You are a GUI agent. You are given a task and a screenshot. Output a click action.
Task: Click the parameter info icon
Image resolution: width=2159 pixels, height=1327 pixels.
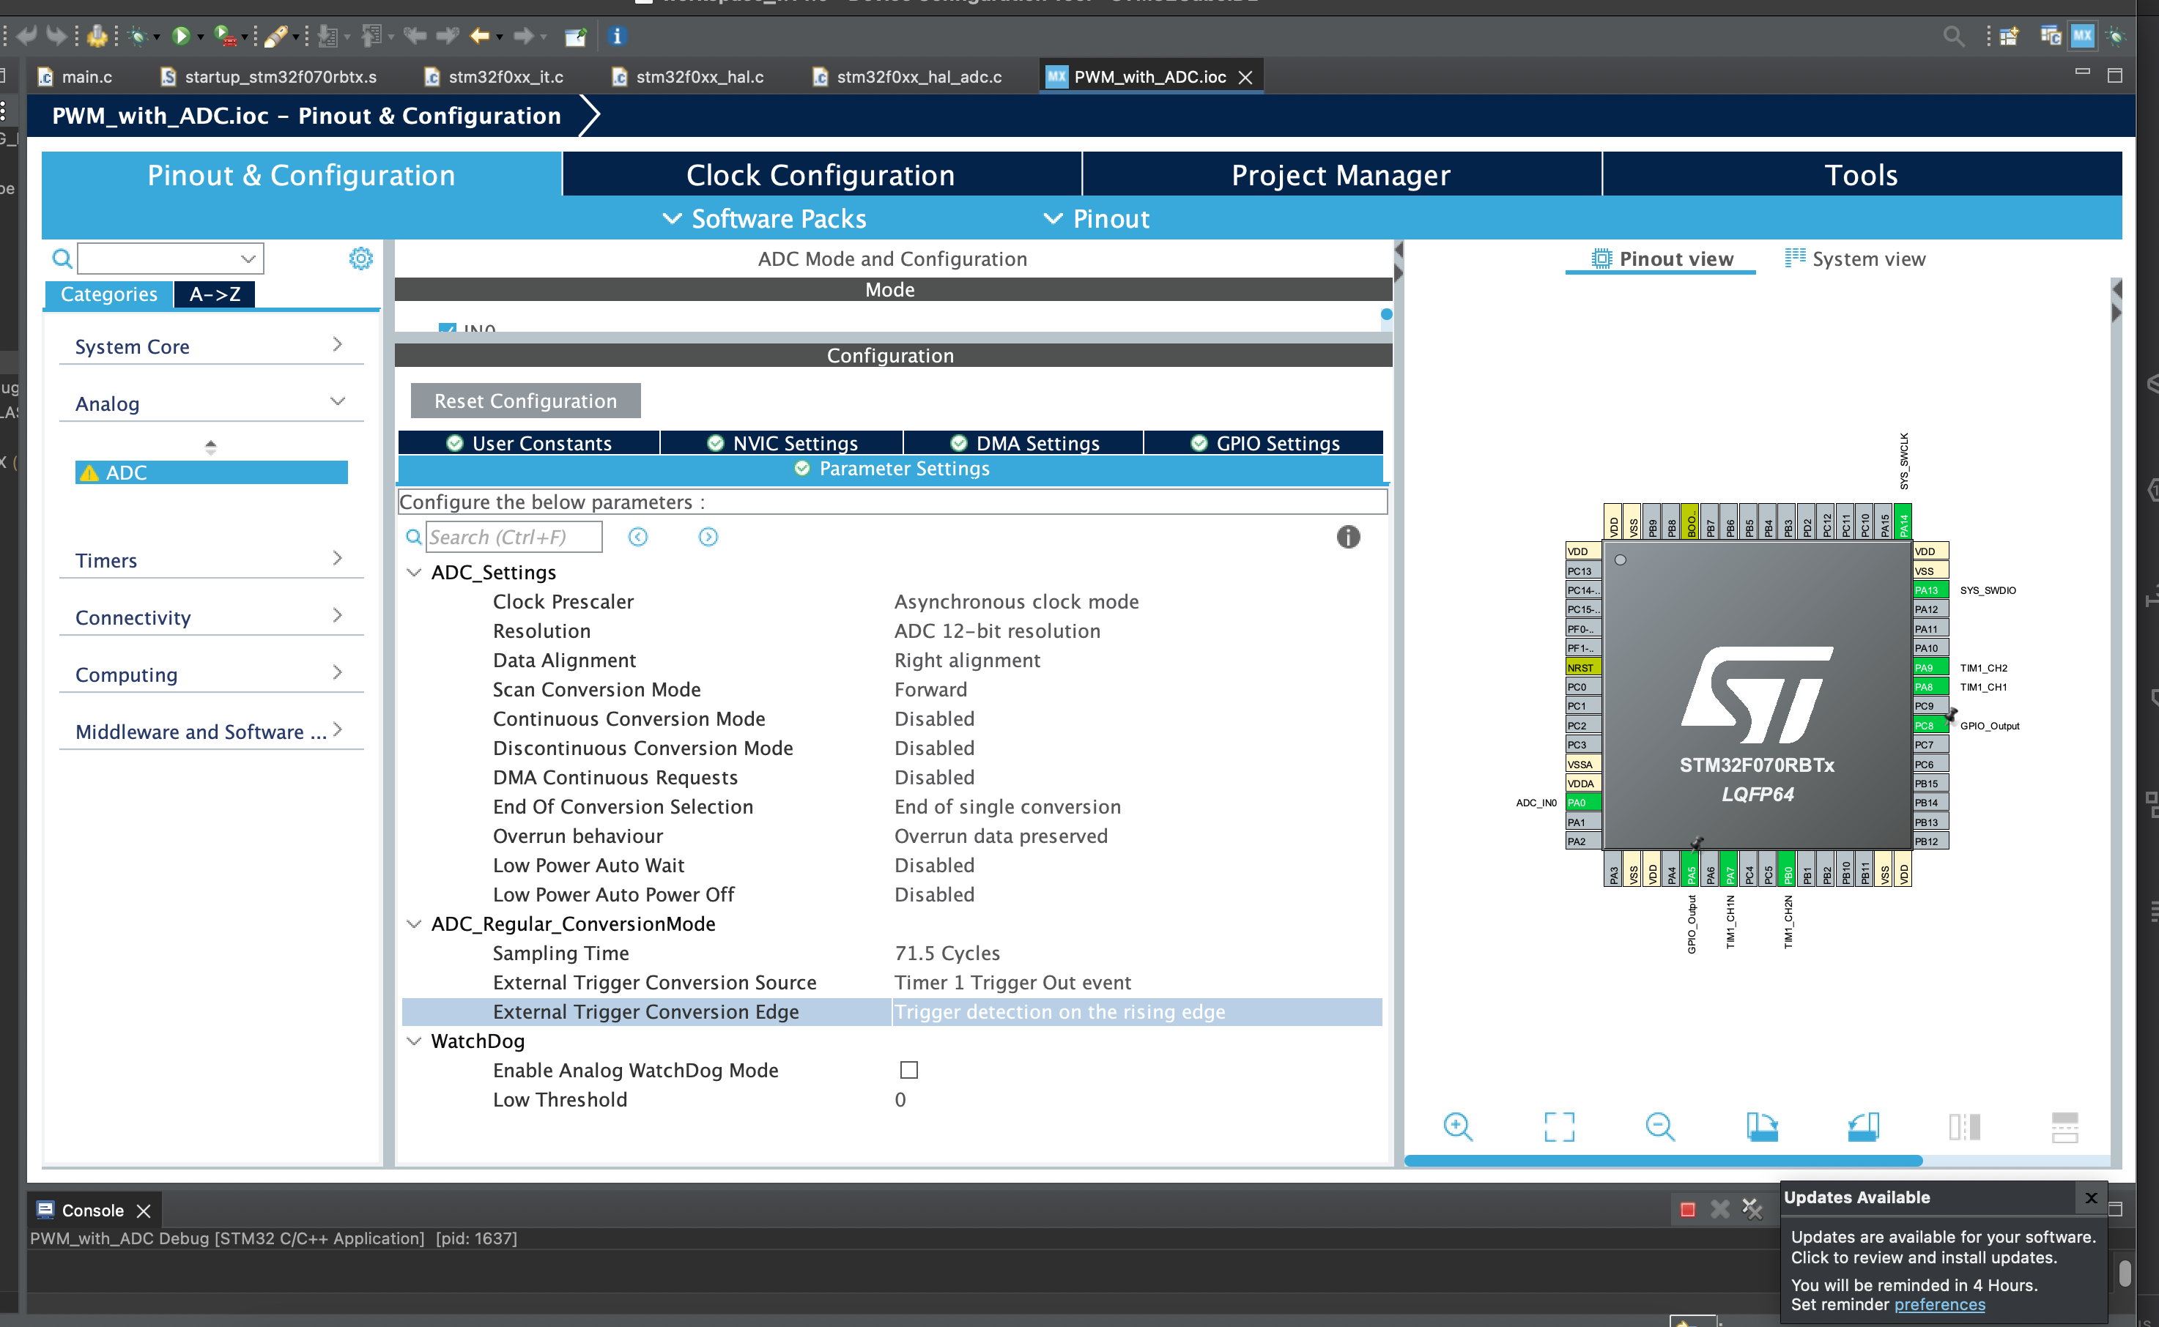click(1348, 536)
